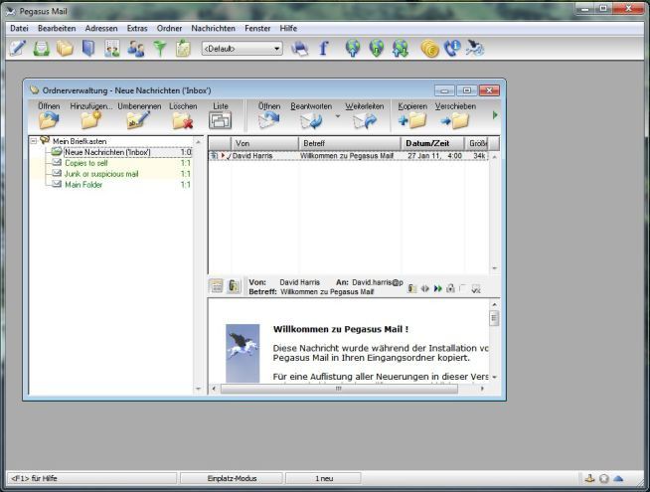Image resolution: width=650 pixels, height=492 pixels.
Task: Open the address books icon
Action: click(88, 49)
